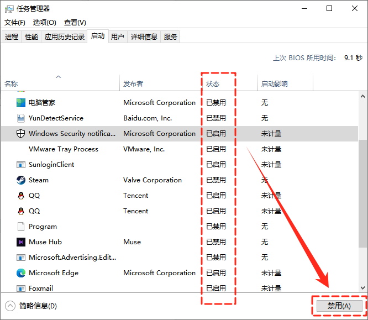Click the Microsoft.Advertising.Edit... icon
The height and width of the screenshot is (320, 368).
(21, 258)
